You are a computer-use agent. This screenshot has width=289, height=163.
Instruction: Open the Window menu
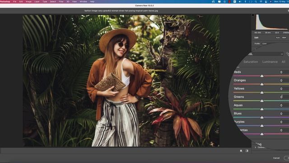(83, 2)
